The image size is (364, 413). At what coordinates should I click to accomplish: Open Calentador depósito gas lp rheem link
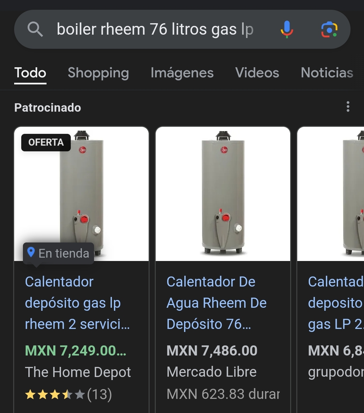point(77,303)
